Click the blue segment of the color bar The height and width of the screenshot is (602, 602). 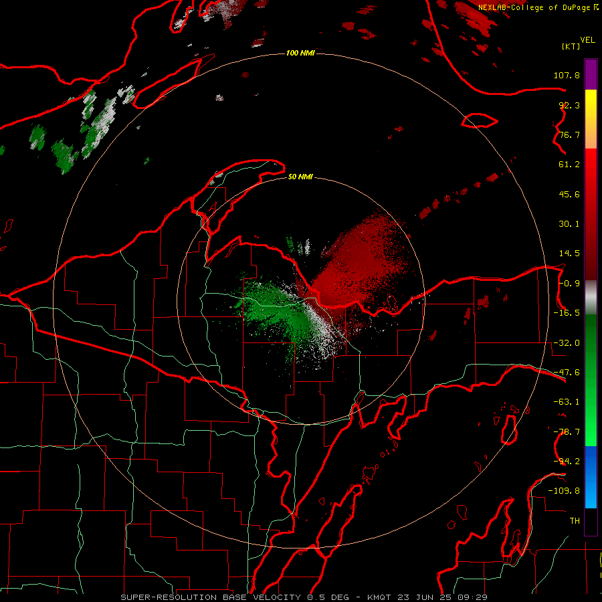coord(591,477)
